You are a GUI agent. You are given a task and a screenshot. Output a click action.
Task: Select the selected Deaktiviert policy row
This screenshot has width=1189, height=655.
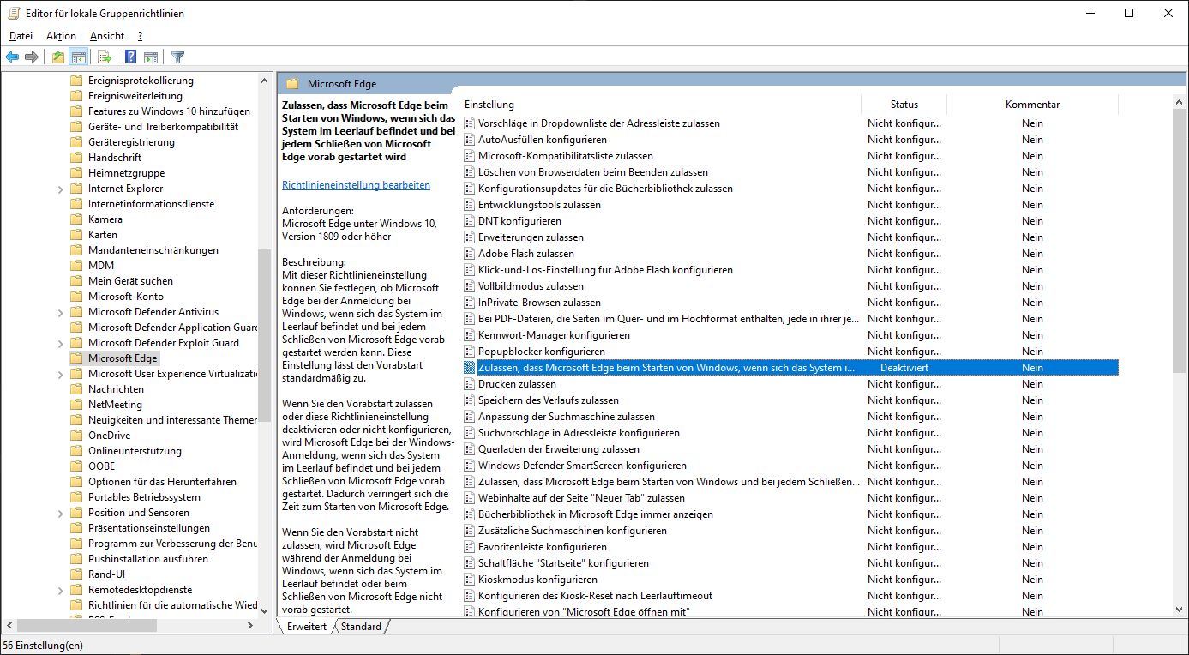(x=790, y=368)
